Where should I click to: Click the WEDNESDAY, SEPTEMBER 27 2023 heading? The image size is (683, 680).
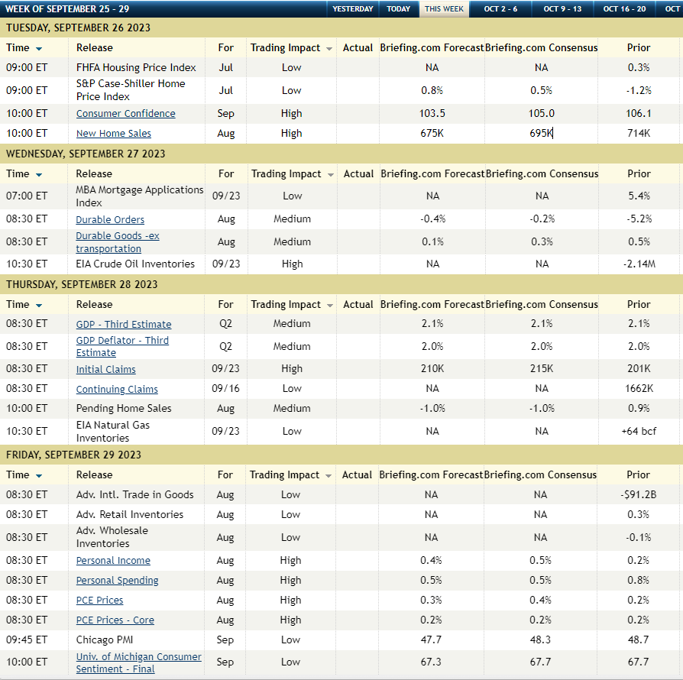[86, 154]
